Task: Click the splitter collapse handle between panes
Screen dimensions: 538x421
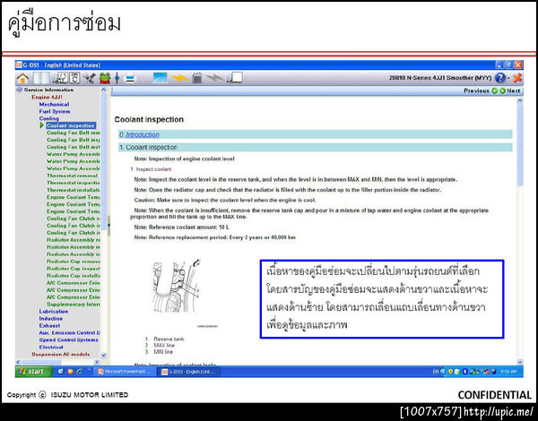Action: [x=108, y=225]
